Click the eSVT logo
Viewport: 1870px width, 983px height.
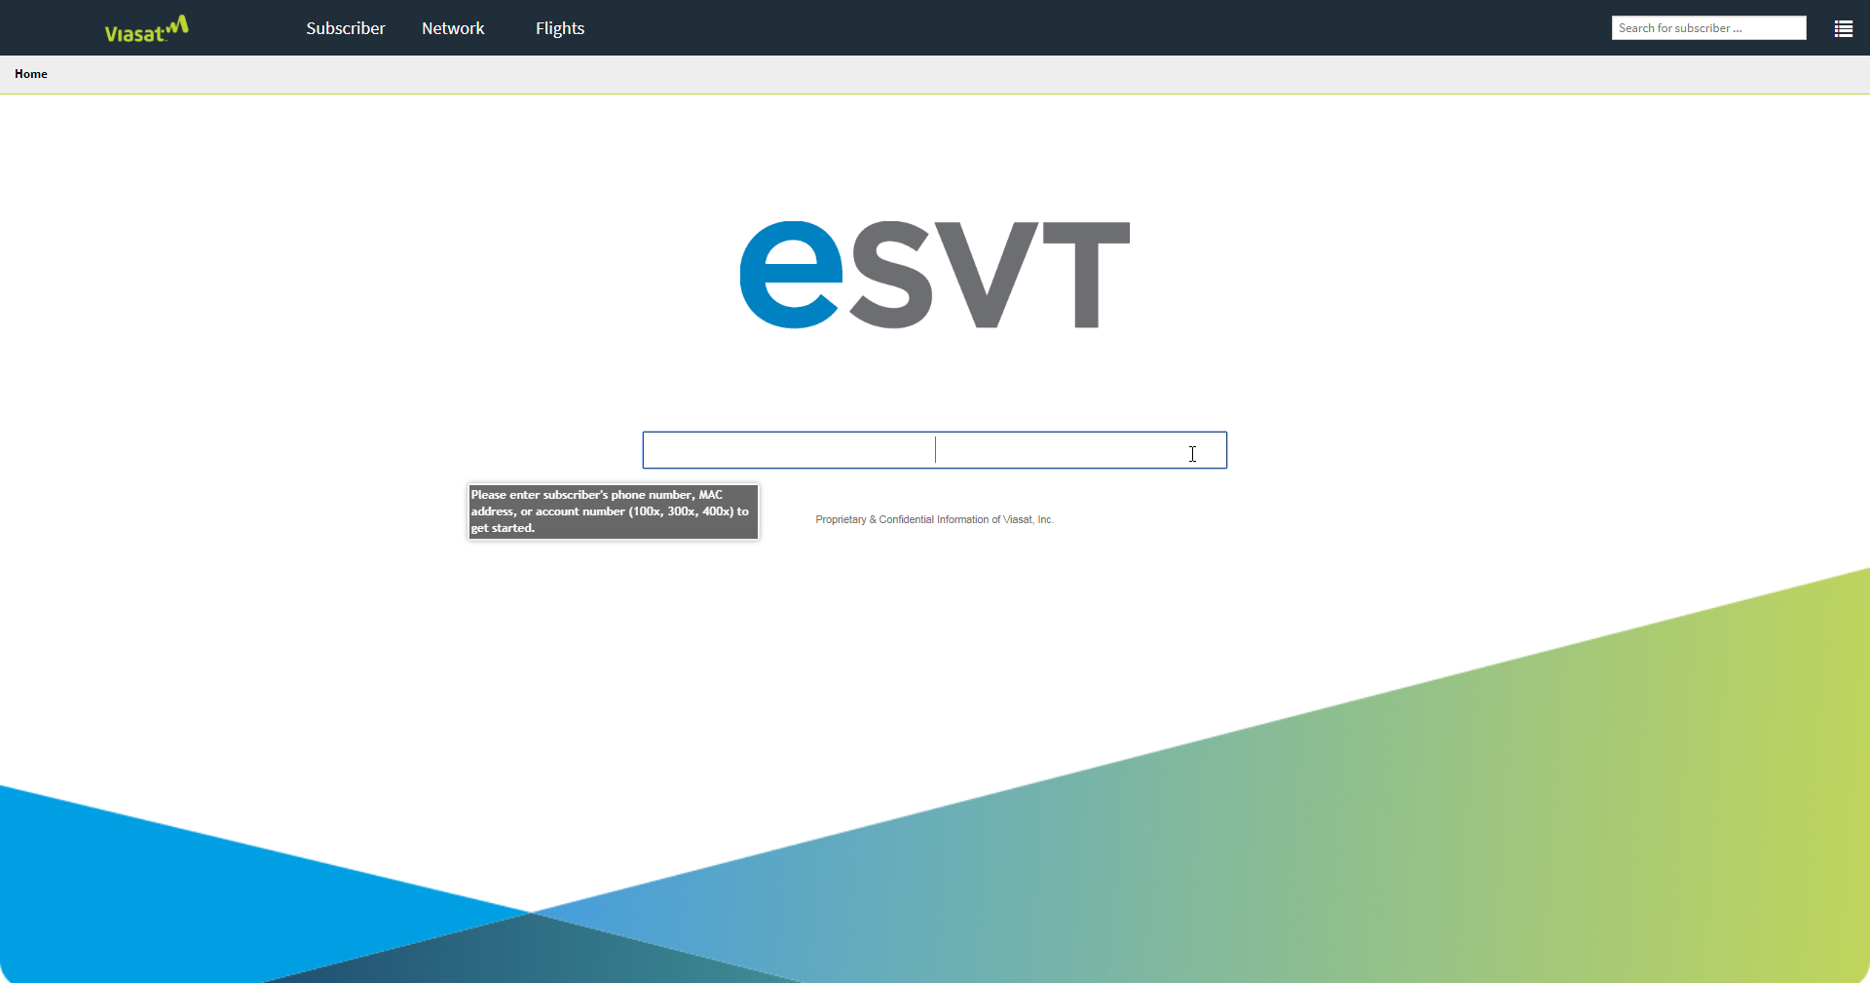935,275
